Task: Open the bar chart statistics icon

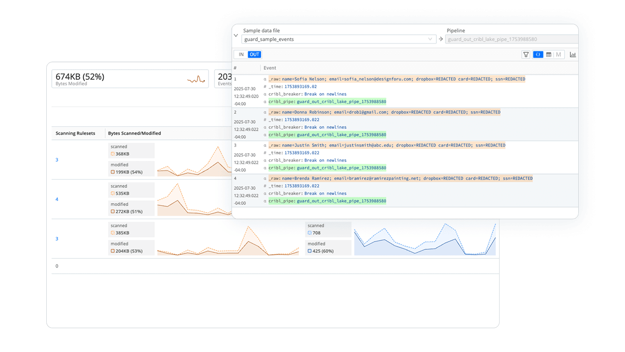Action: (573, 55)
